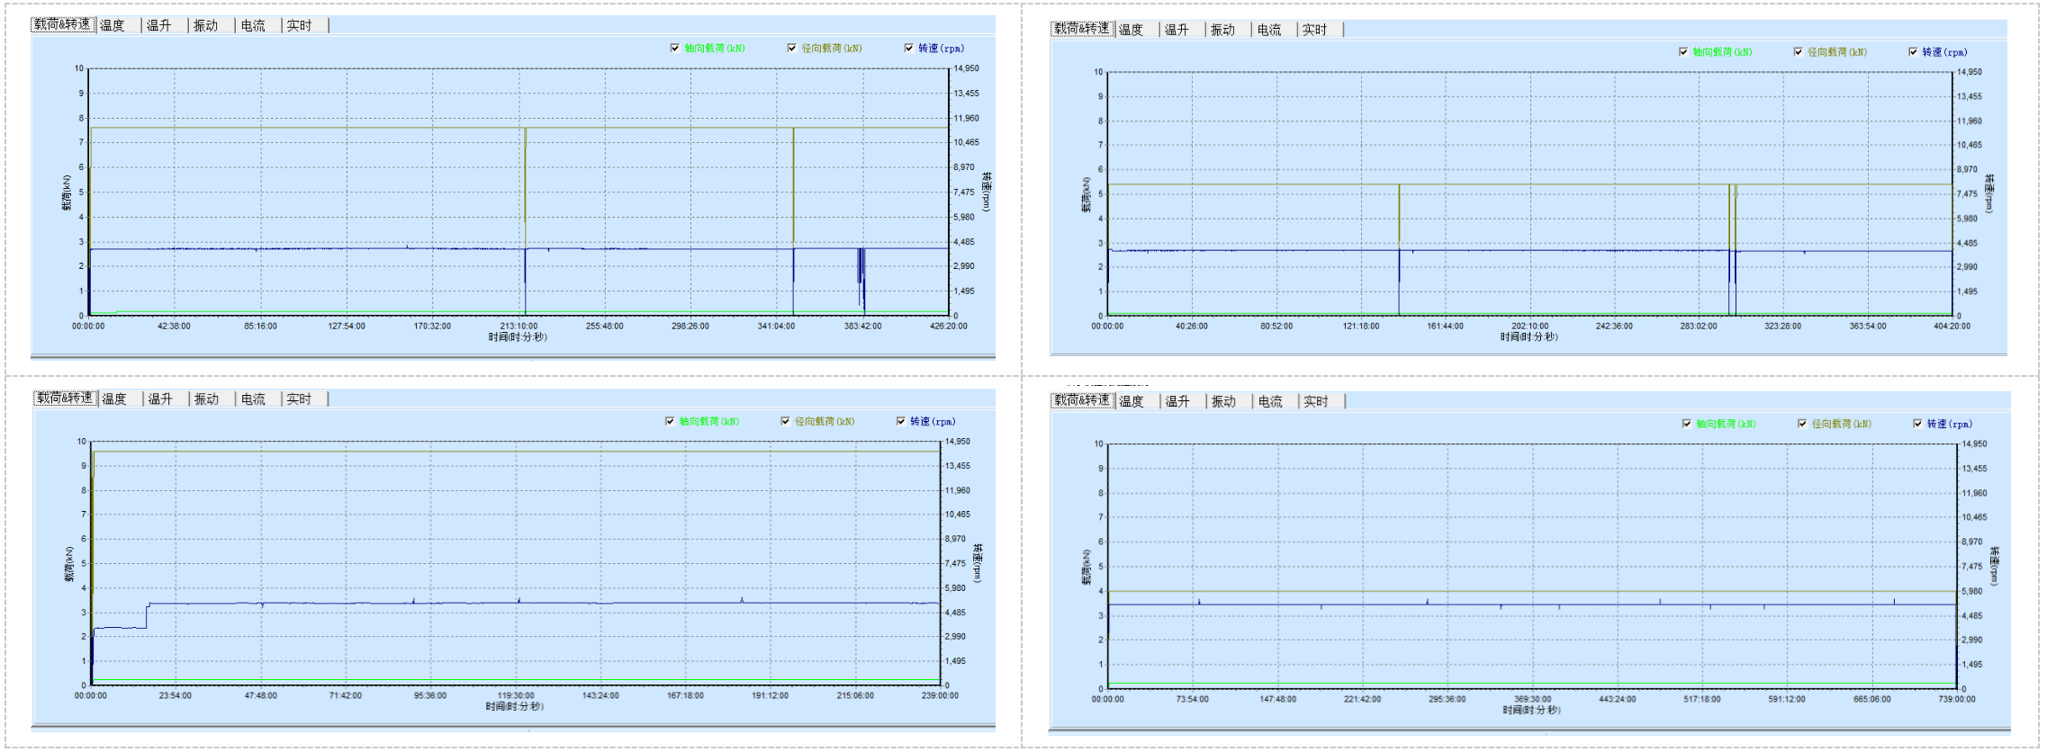Uncheck 径向载荷(kN) in bottom-left chart

[785, 421]
